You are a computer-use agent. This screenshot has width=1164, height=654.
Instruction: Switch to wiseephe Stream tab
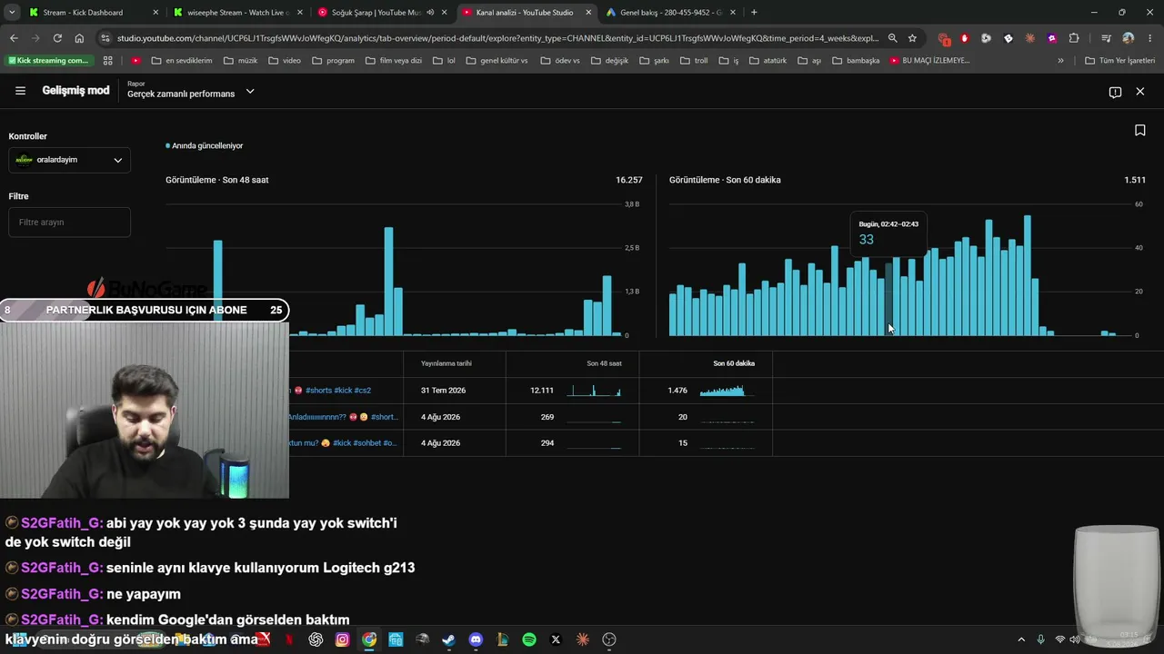[x=236, y=13]
